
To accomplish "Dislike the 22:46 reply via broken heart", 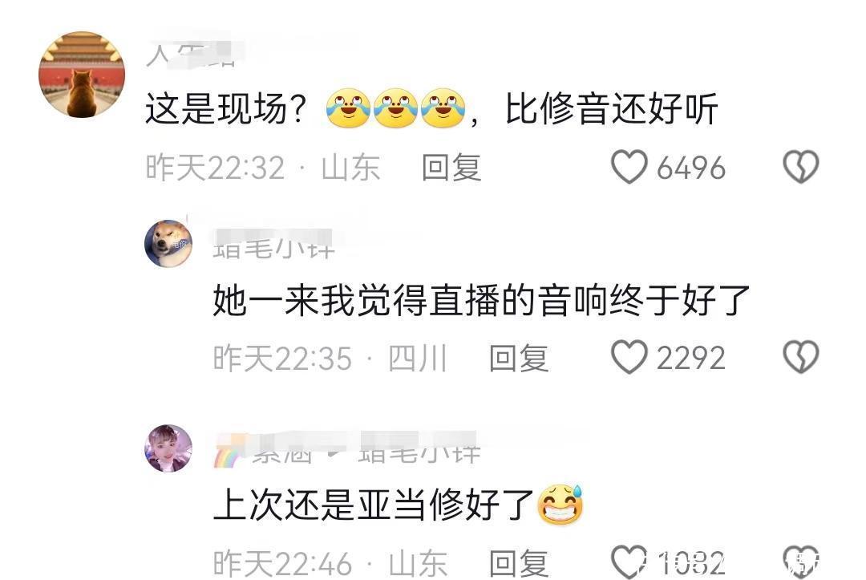I will (x=801, y=562).
